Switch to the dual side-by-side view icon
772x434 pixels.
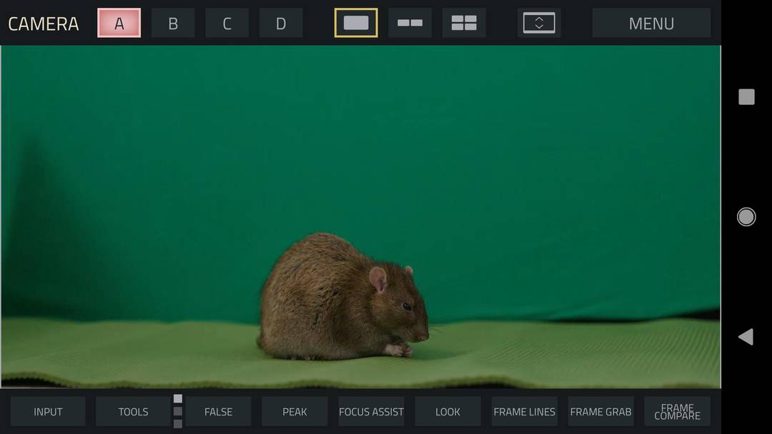[x=410, y=22]
